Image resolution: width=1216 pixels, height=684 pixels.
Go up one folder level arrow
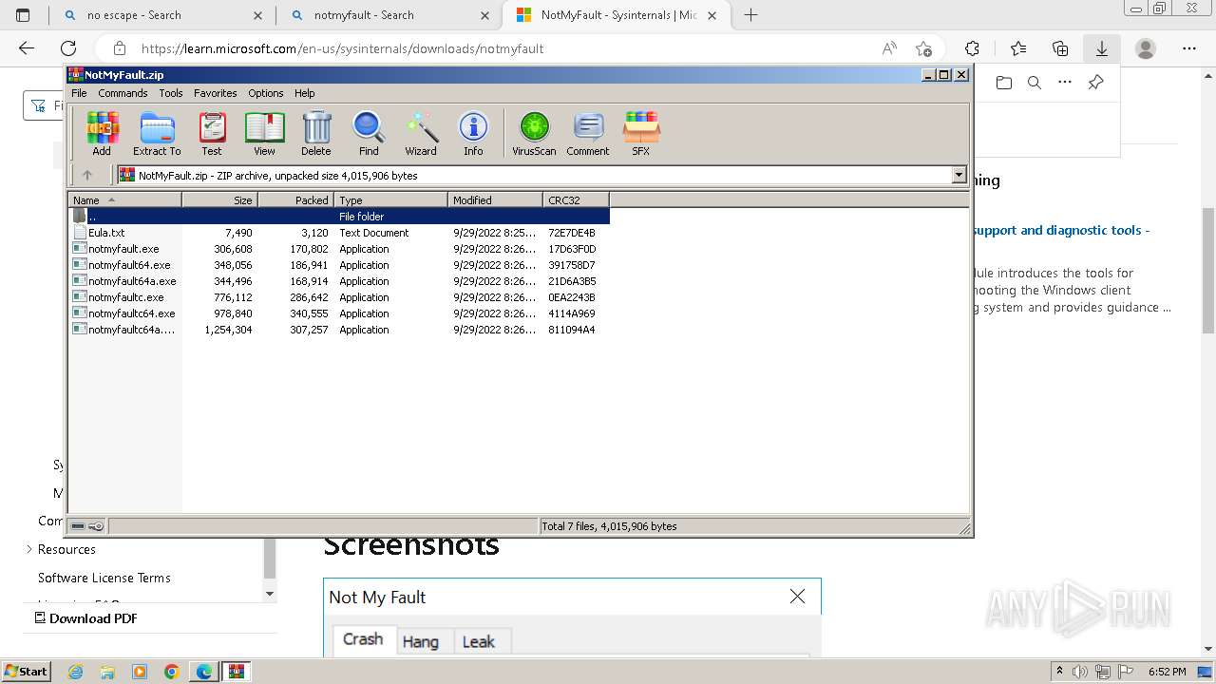point(87,175)
